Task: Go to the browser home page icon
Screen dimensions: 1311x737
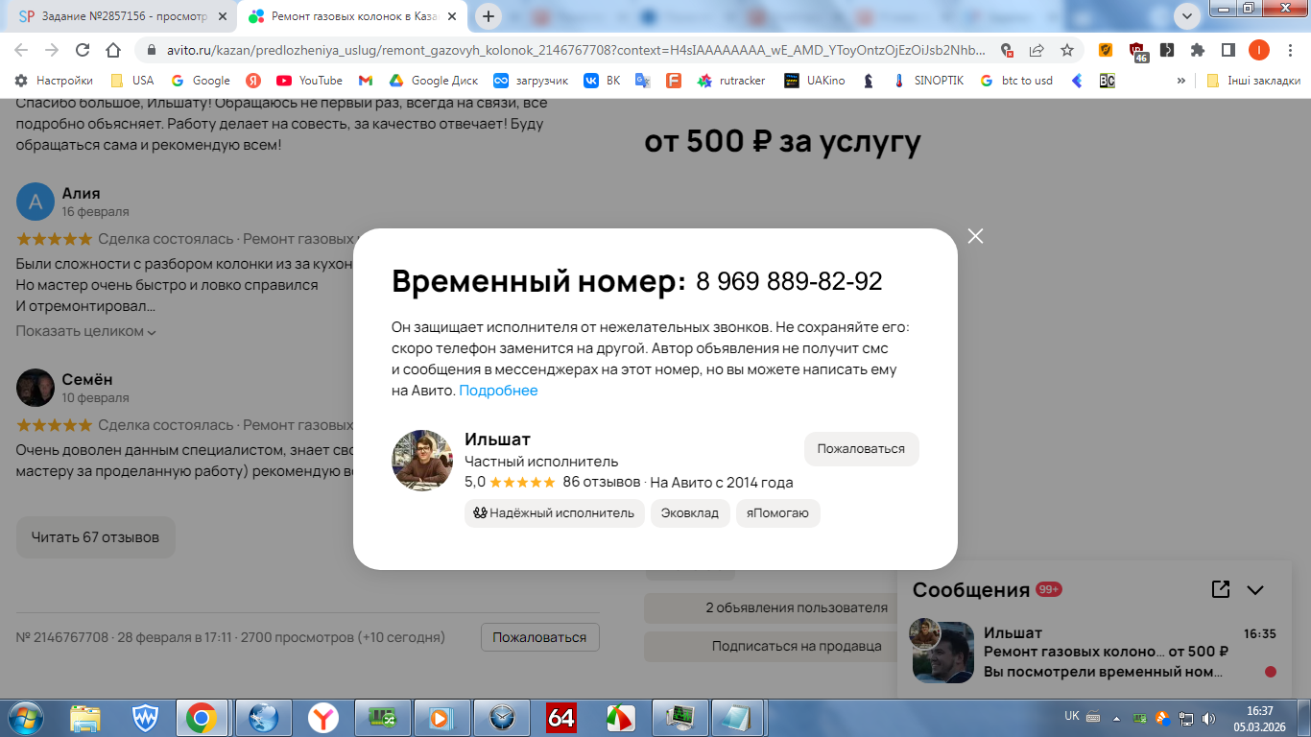Action: [113, 50]
